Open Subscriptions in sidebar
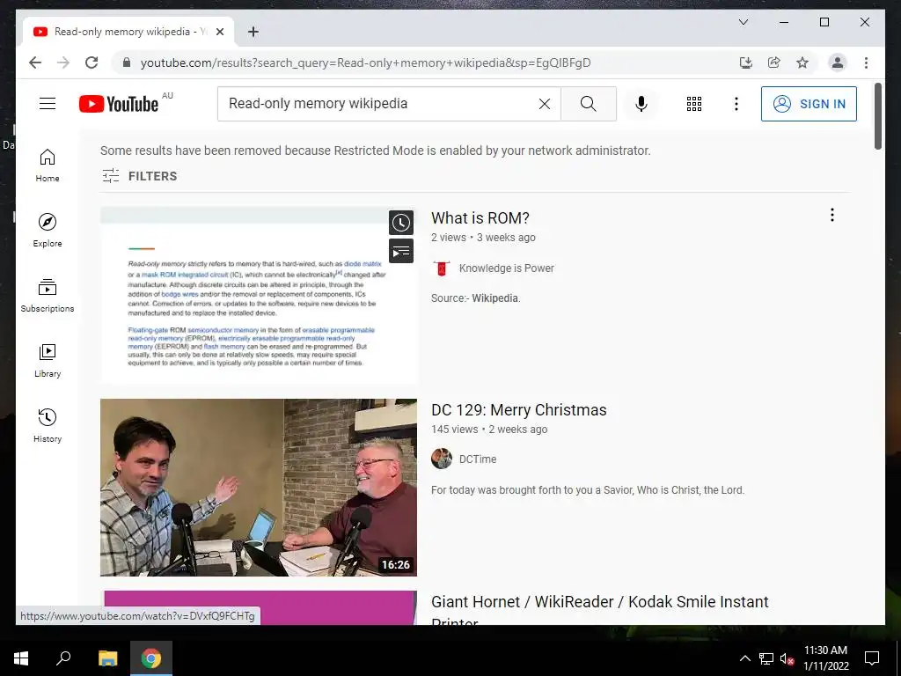The image size is (901, 676). click(x=48, y=296)
